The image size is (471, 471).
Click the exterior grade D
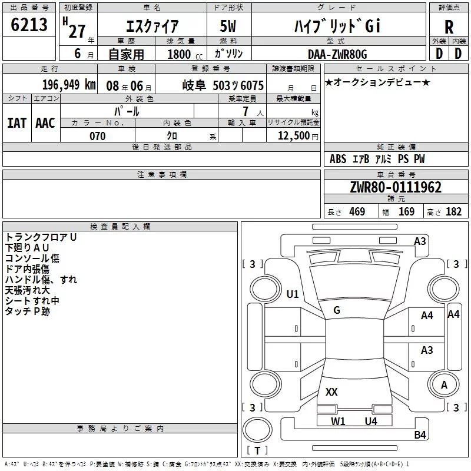(x=439, y=54)
